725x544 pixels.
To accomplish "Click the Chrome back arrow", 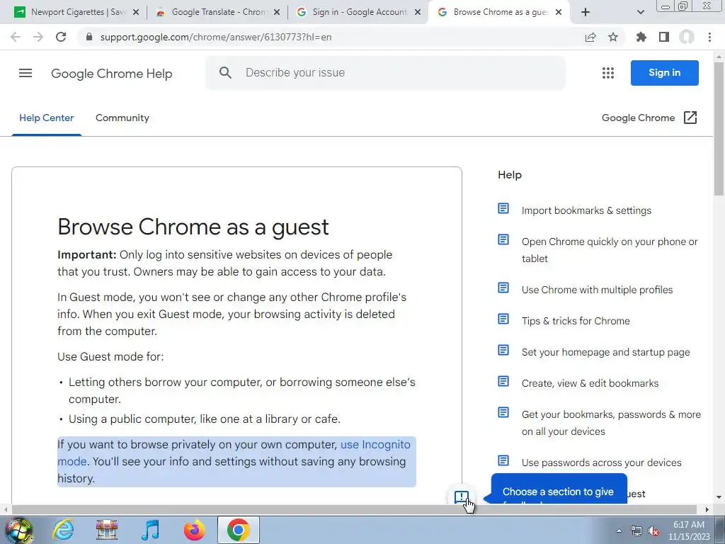I will click(16, 37).
